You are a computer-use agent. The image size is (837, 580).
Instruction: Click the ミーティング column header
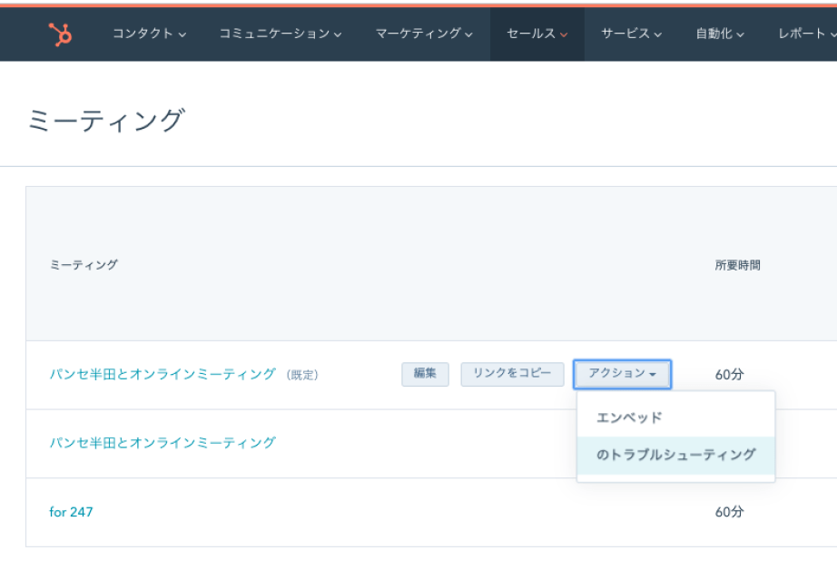tap(84, 265)
